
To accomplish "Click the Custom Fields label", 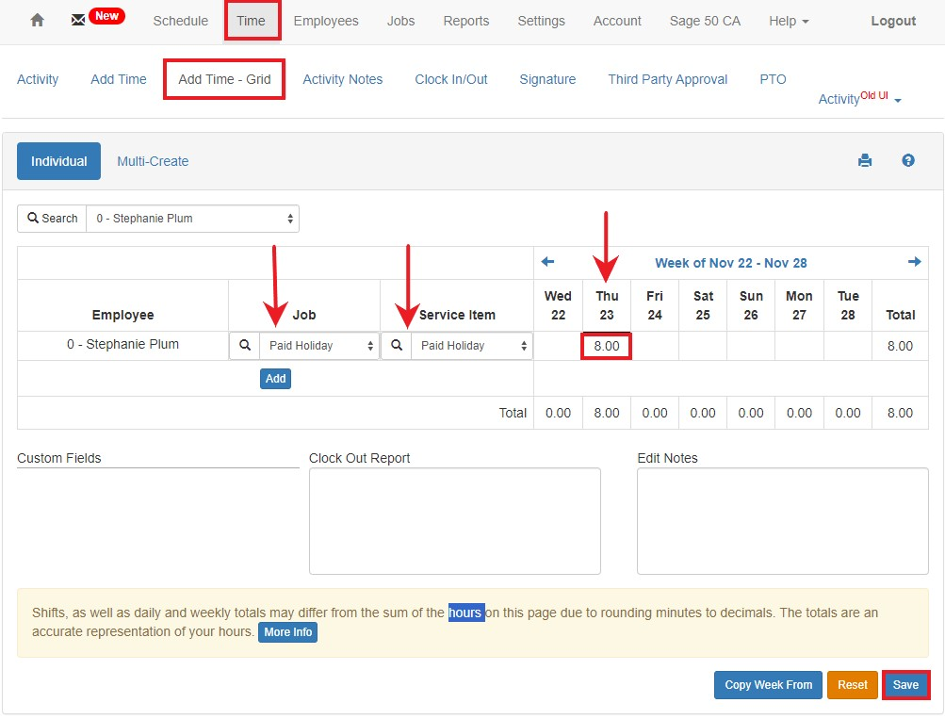I will coord(59,458).
